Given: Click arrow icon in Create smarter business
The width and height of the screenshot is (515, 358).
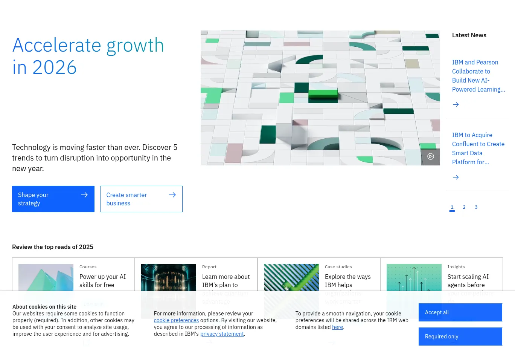Looking at the screenshot, I should pos(172,195).
